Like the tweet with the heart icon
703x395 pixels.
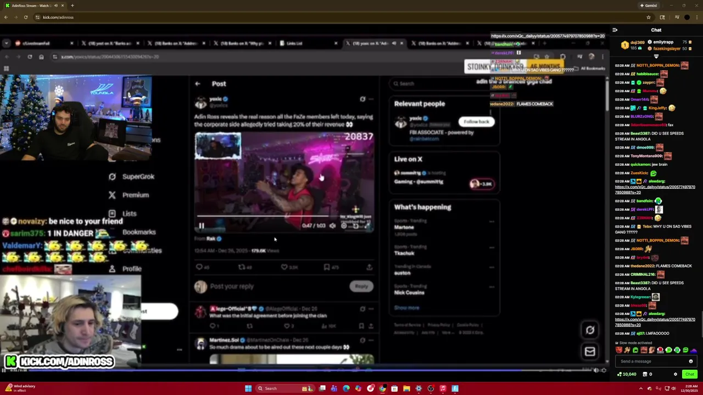tap(284, 267)
